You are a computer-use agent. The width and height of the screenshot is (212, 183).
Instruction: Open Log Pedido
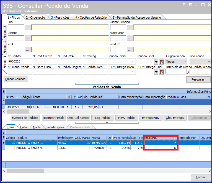(103, 118)
